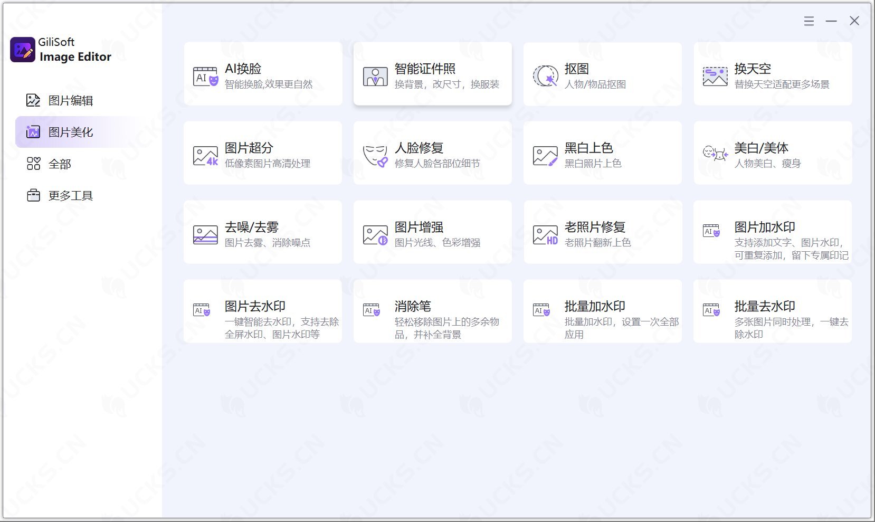Click the 批量去水印 AI icon
Viewport: 875px width, 522px height.
[x=711, y=310]
